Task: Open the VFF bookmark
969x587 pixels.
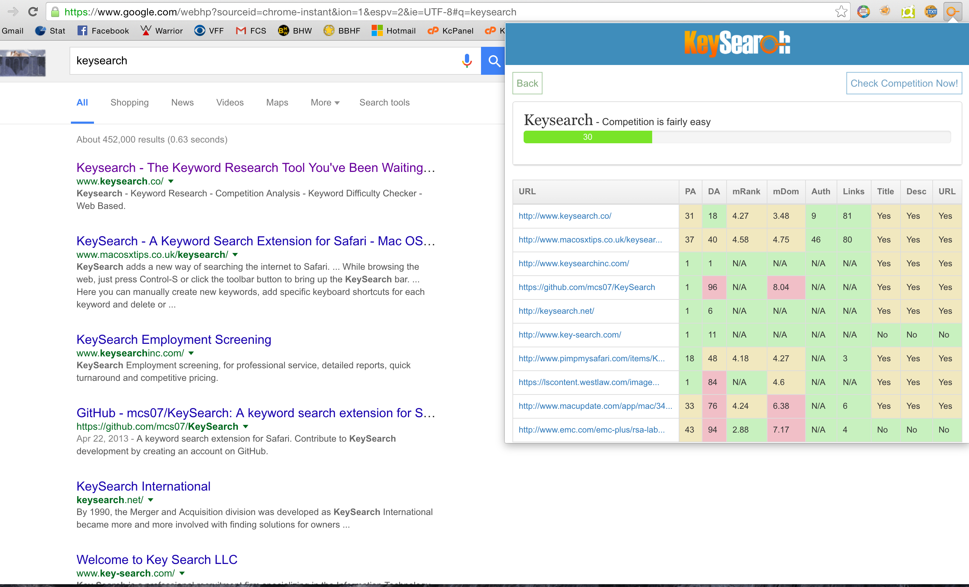Action: click(209, 31)
